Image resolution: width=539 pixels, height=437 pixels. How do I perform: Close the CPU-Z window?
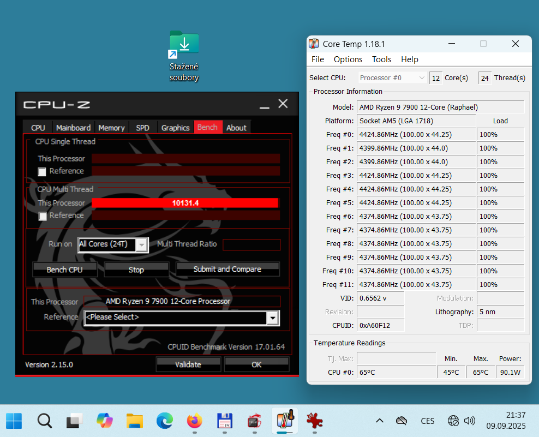pos(283,104)
